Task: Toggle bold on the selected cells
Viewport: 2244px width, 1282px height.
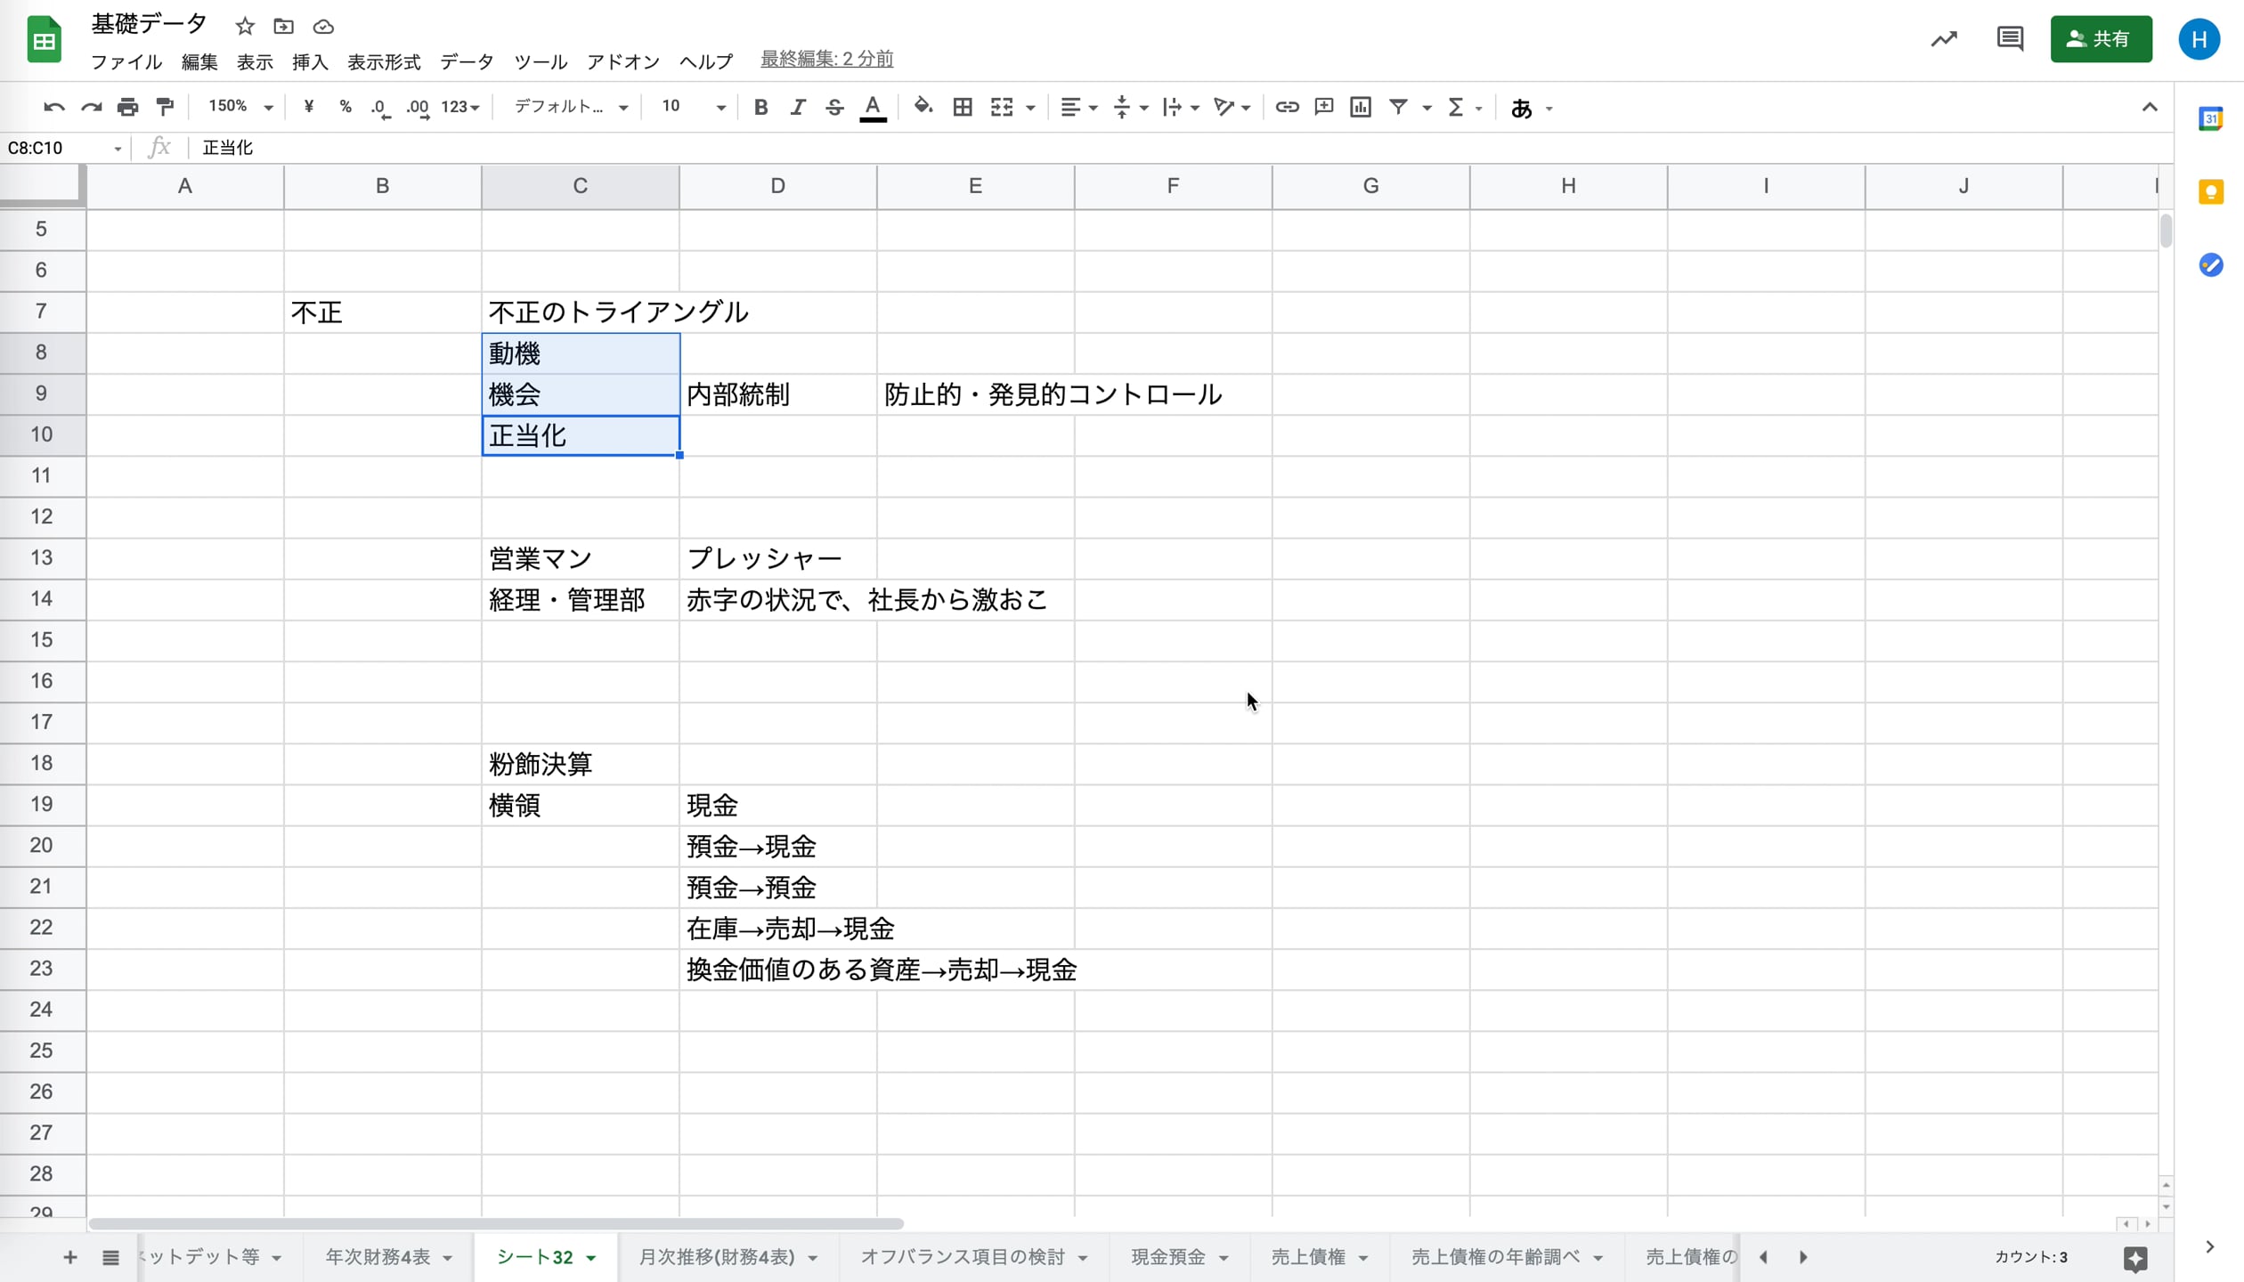Action: pyautogui.click(x=760, y=107)
